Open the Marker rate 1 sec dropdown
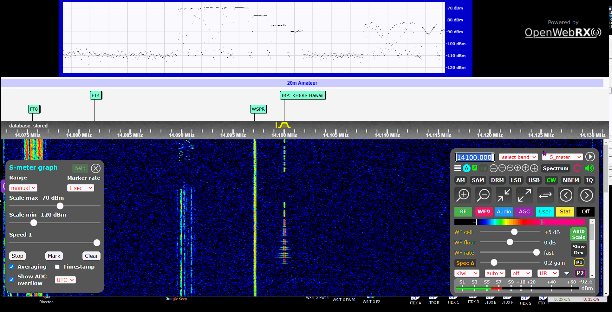This screenshot has width=612, height=312. pyautogui.click(x=81, y=188)
